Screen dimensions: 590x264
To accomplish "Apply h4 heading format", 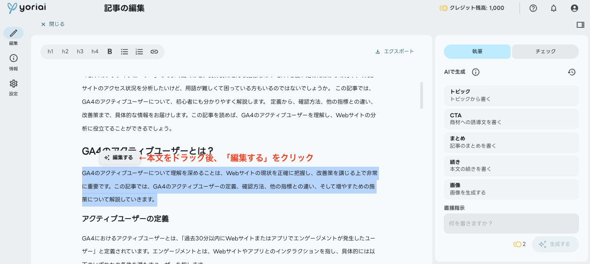I will [95, 51].
